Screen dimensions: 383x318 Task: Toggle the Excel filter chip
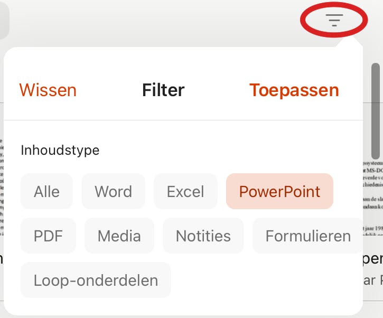pos(185,191)
